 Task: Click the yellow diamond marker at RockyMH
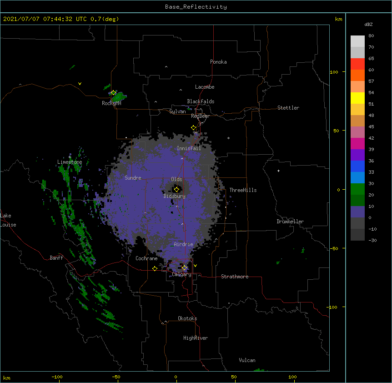[114, 93]
